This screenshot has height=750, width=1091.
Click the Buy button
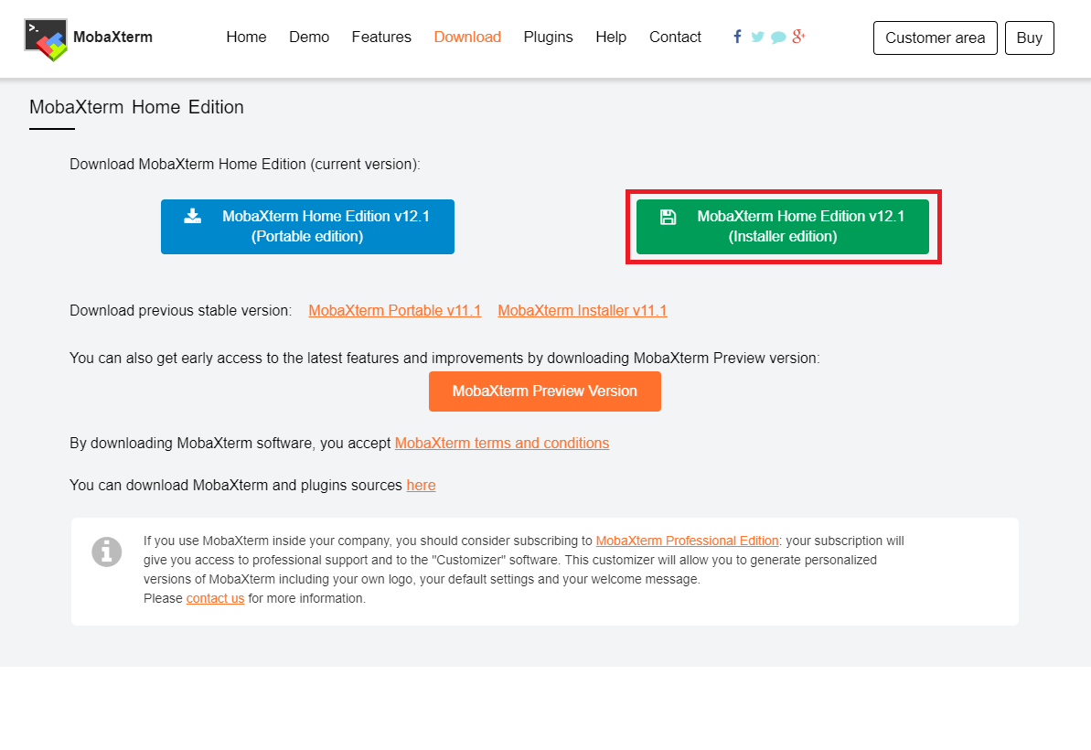click(1029, 37)
